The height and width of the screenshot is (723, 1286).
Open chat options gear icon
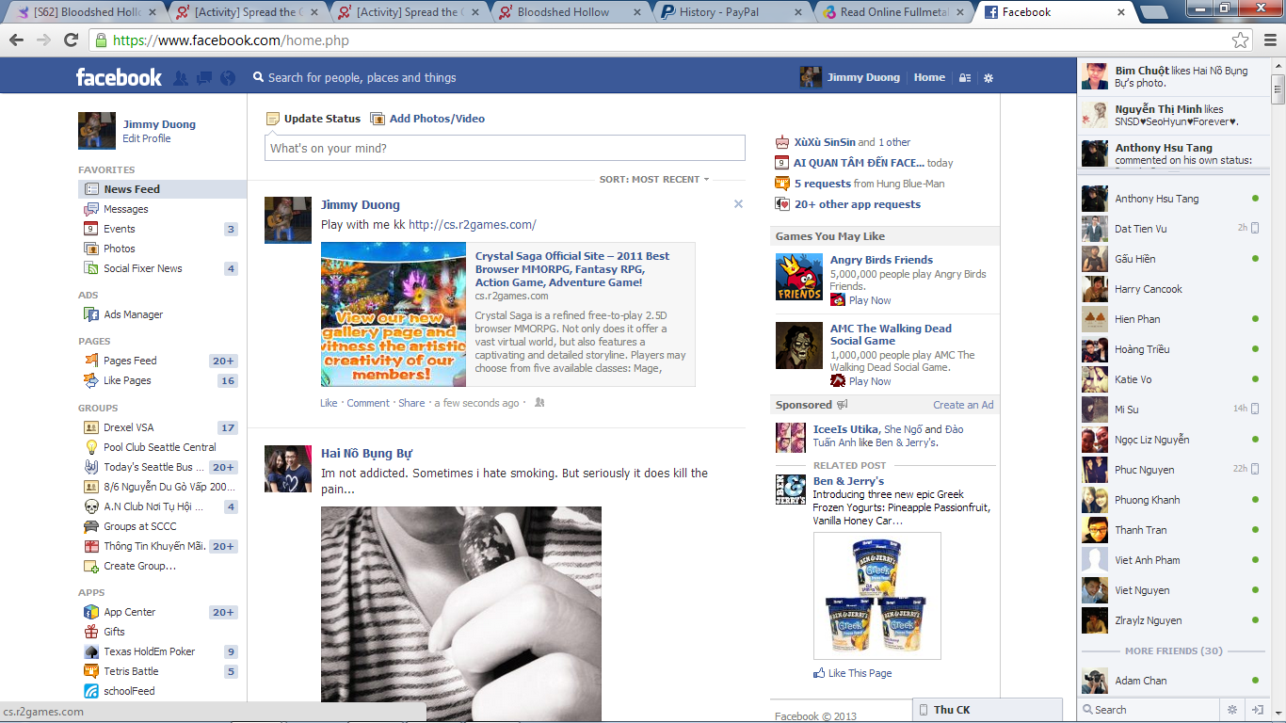coord(1231,710)
